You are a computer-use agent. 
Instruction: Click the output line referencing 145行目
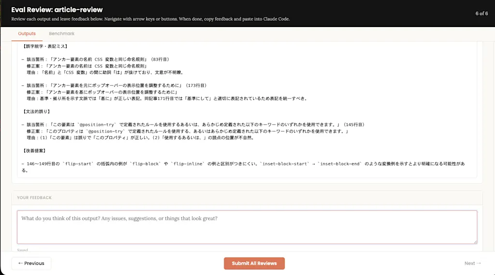[x=193, y=125]
